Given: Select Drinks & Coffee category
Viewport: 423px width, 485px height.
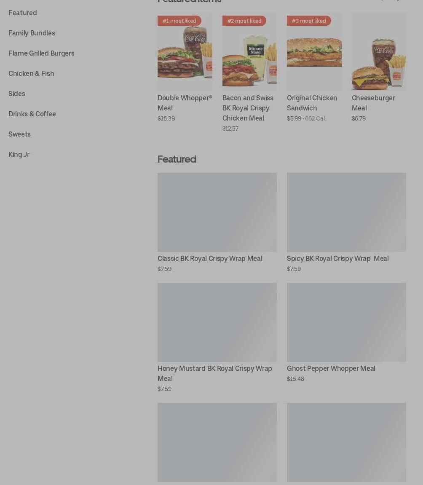Looking at the screenshot, I should click(32, 114).
